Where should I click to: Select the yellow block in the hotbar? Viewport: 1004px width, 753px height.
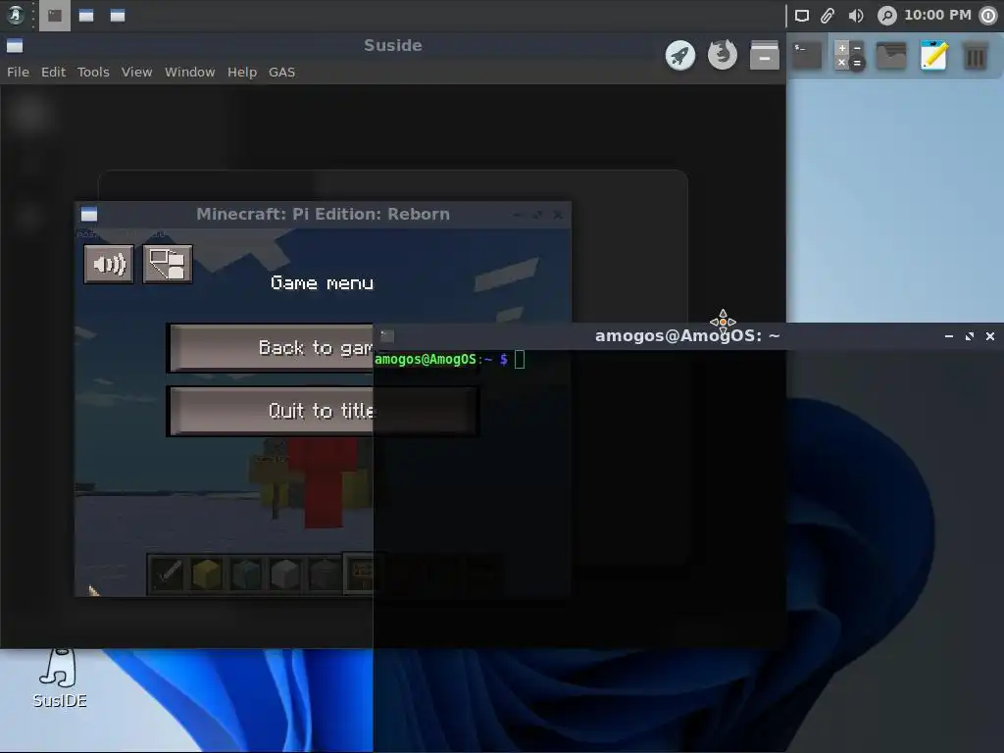pyautogui.click(x=207, y=573)
